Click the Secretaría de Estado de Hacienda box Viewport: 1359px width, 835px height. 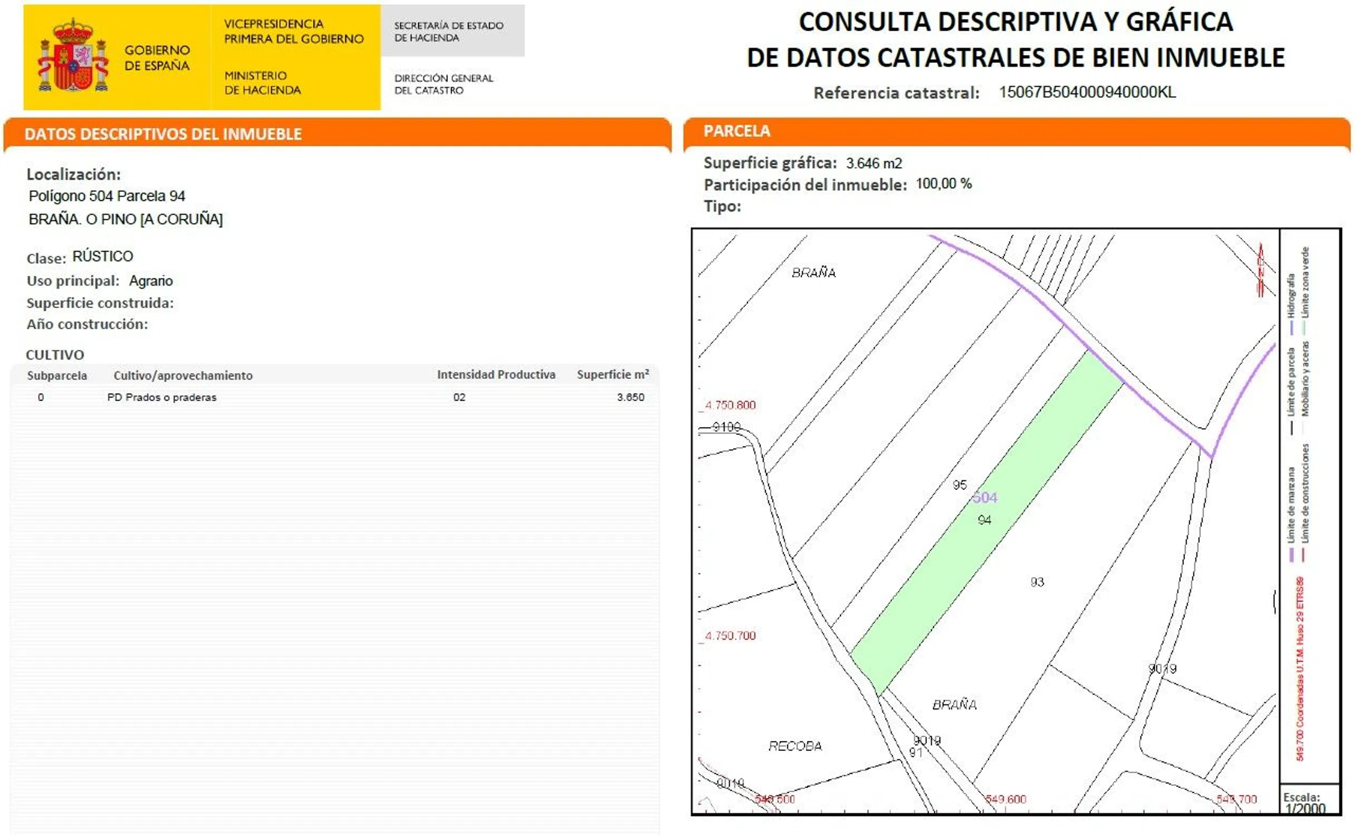click(x=452, y=31)
